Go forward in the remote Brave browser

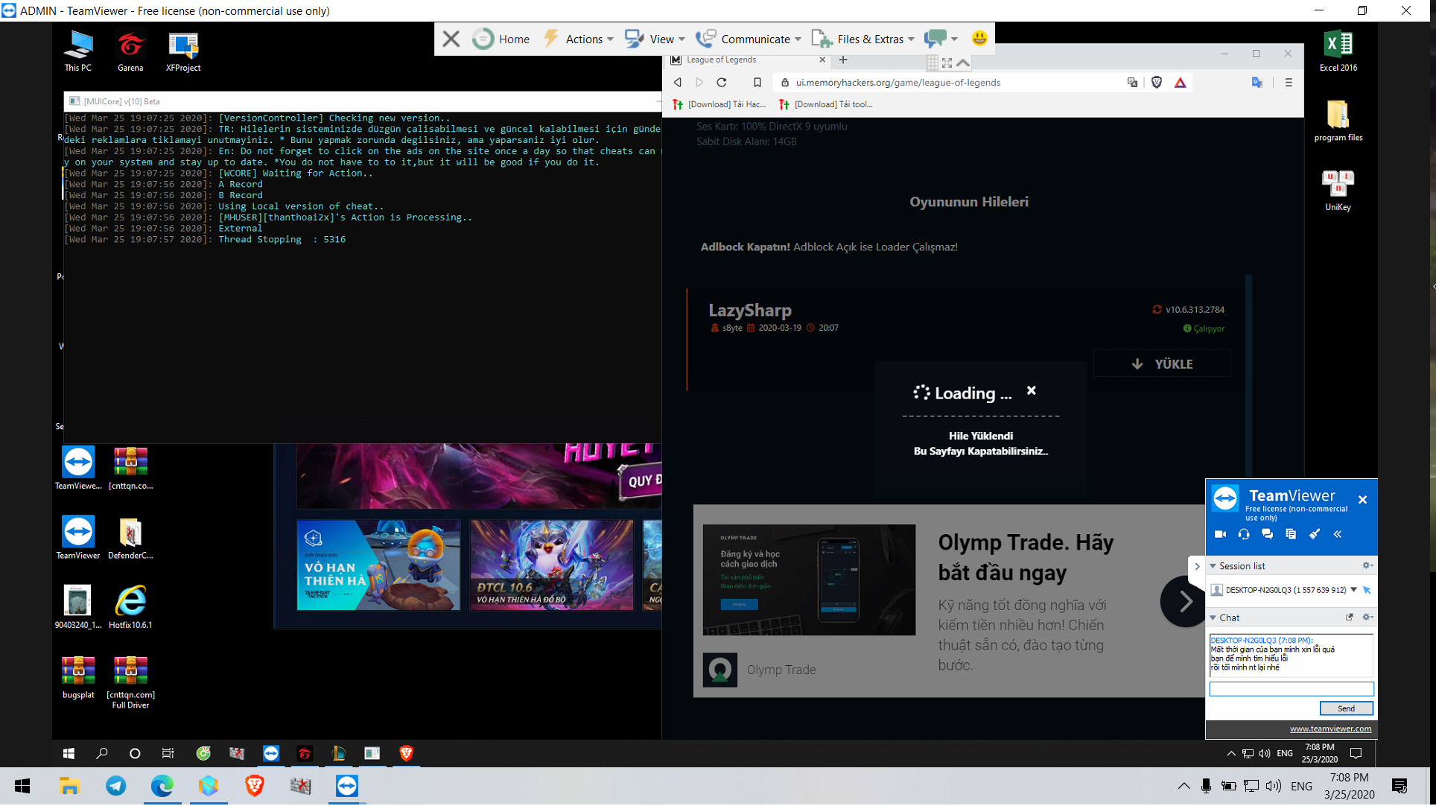[x=699, y=83]
